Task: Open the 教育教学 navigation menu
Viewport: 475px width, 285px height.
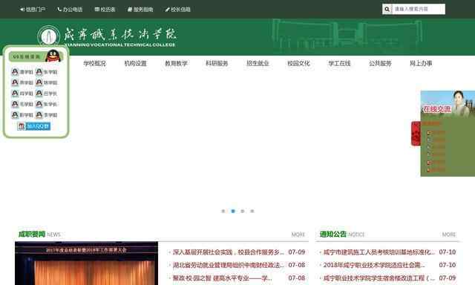Action: (x=176, y=63)
